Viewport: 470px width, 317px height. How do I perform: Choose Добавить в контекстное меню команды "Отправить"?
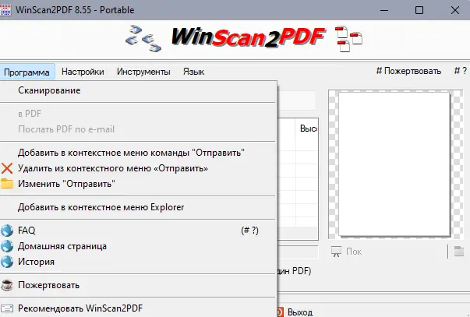click(x=138, y=153)
